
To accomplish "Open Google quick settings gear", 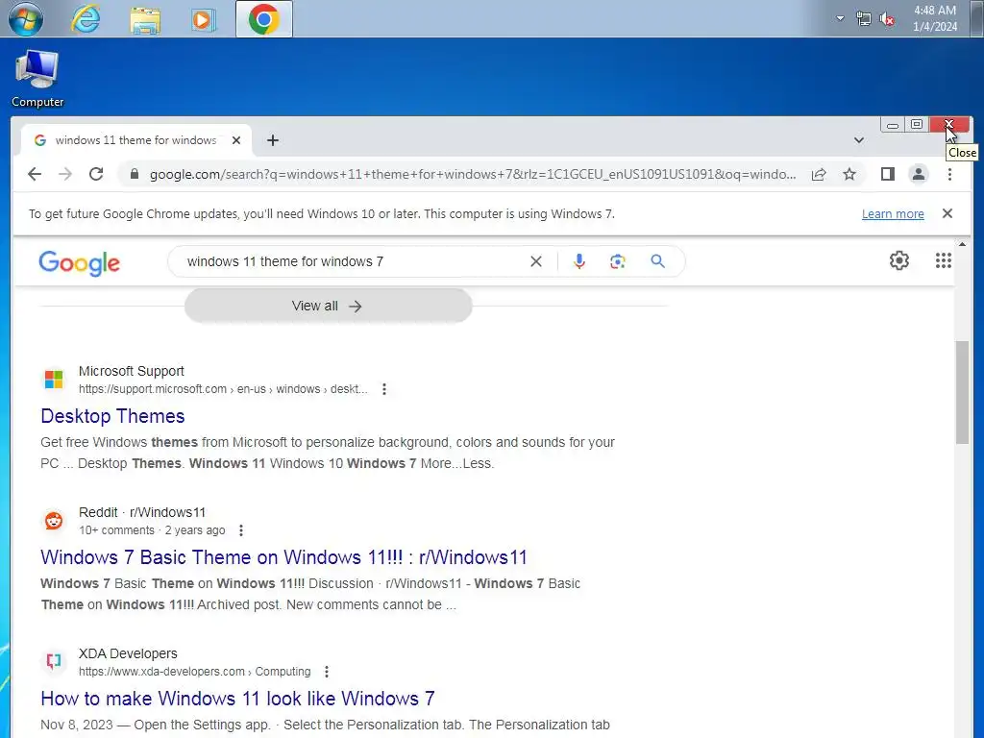I will [899, 260].
